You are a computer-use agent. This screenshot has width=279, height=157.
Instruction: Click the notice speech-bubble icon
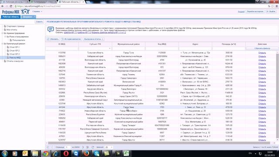(x=51, y=29)
